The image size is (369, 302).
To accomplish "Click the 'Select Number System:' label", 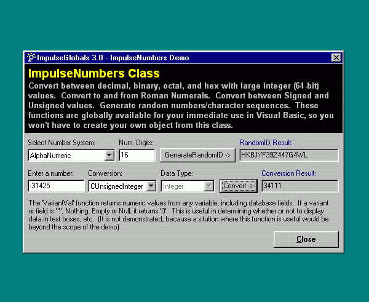I will tap(61, 143).
